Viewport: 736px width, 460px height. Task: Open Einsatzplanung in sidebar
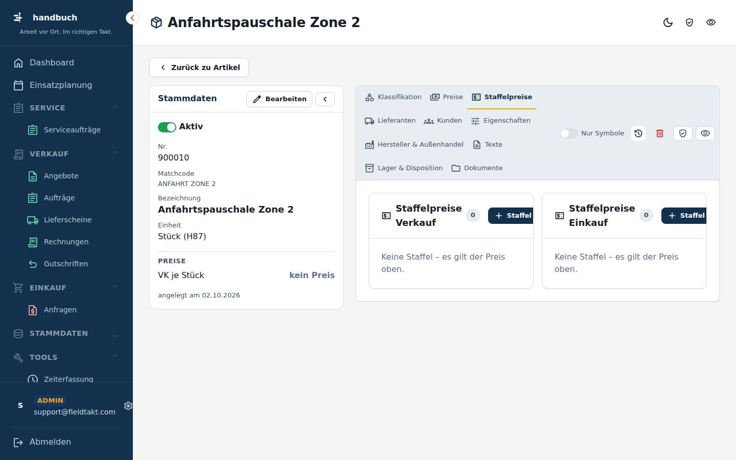point(66,85)
